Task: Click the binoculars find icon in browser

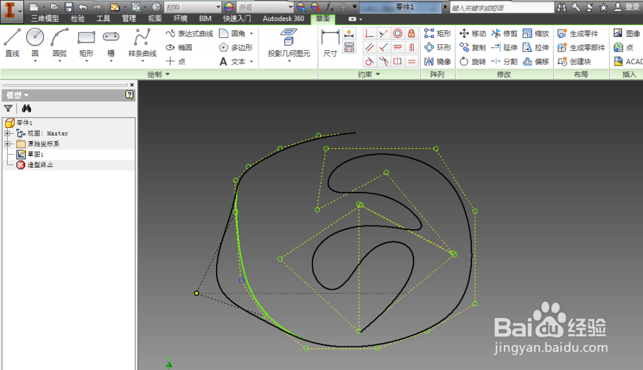Action: click(26, 108)
